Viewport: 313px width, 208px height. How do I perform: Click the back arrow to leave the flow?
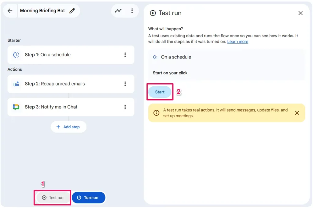9,10
